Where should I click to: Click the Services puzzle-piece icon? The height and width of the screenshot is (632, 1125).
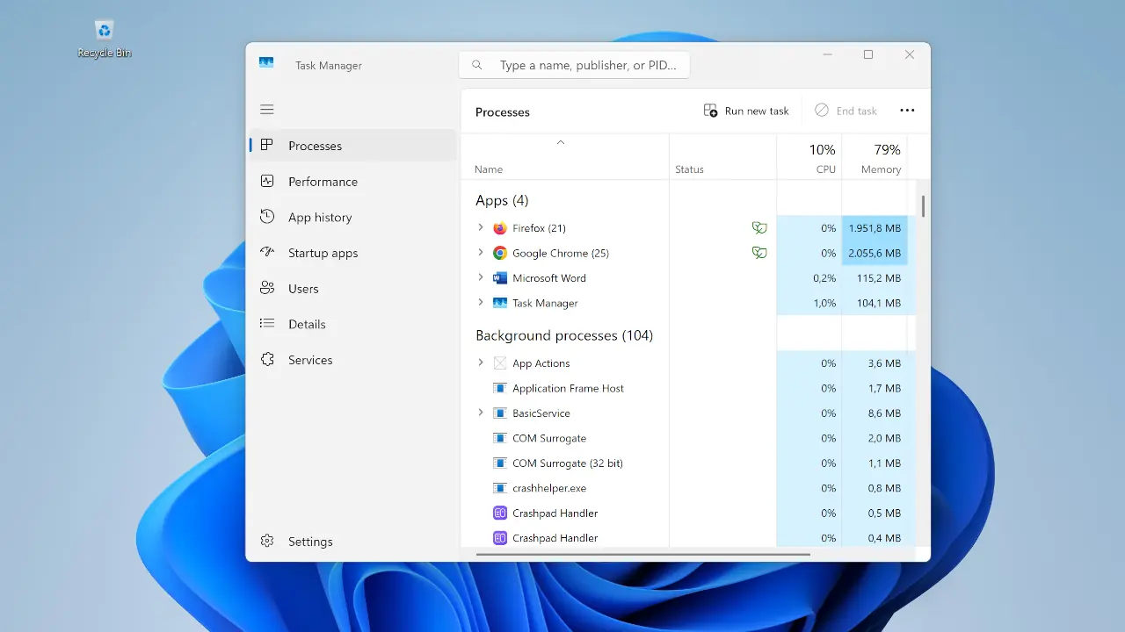pyautogui.click(x=267, y=360)
